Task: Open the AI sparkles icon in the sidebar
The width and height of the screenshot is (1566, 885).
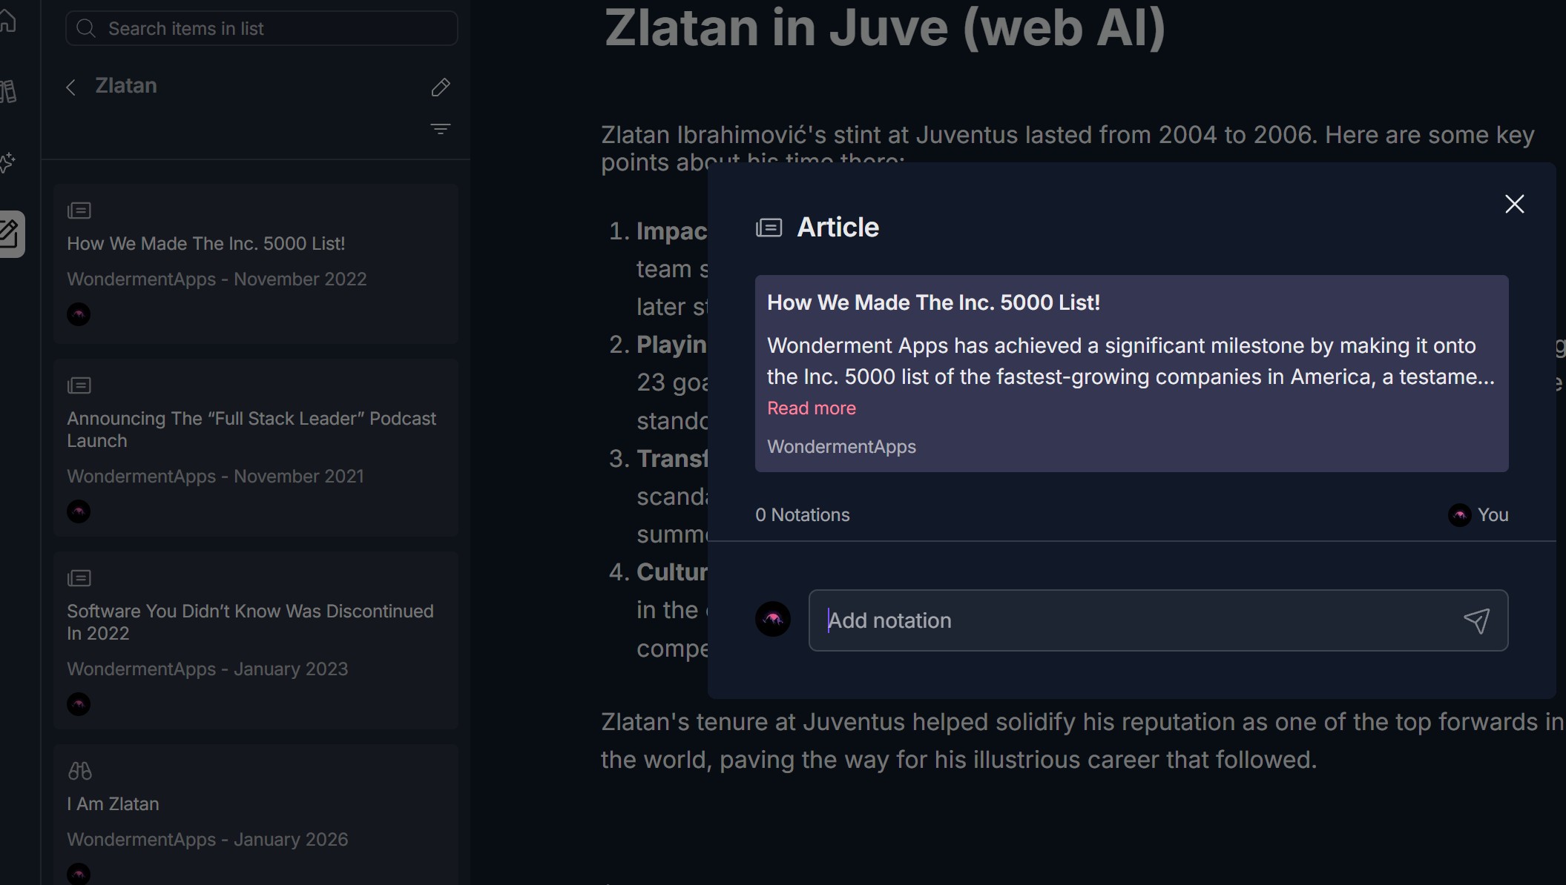Action: pos(7,162)
